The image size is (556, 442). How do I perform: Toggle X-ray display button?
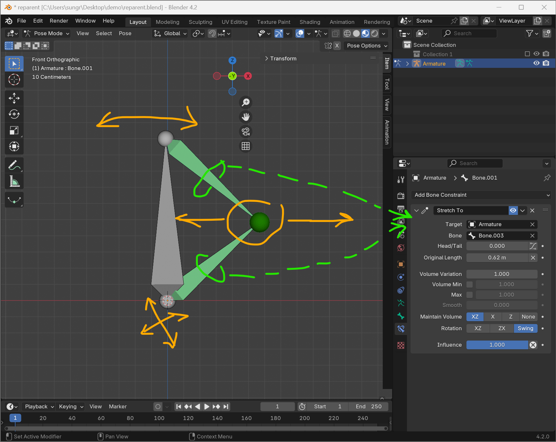[336, 33]
